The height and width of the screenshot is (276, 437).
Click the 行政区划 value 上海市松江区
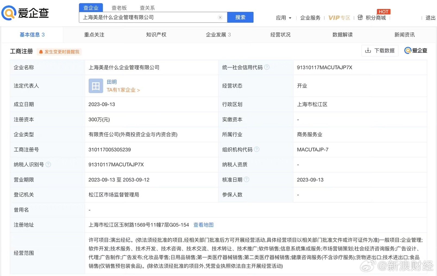pos(312,104)
